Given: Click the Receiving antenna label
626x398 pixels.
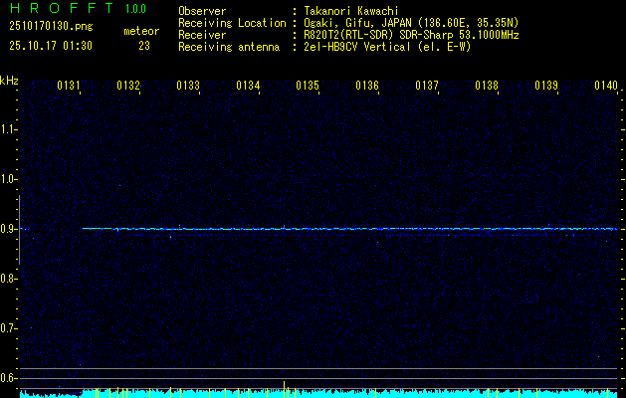Looking at the screenshot, I should pos(229,47).
